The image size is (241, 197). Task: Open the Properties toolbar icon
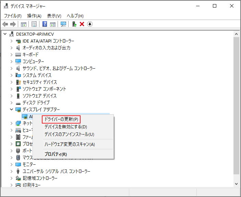click(x=34, y=24)
